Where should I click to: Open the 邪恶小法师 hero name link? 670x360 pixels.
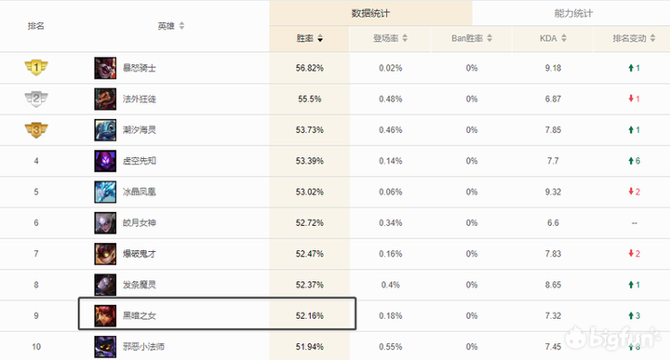pos(143,347)
